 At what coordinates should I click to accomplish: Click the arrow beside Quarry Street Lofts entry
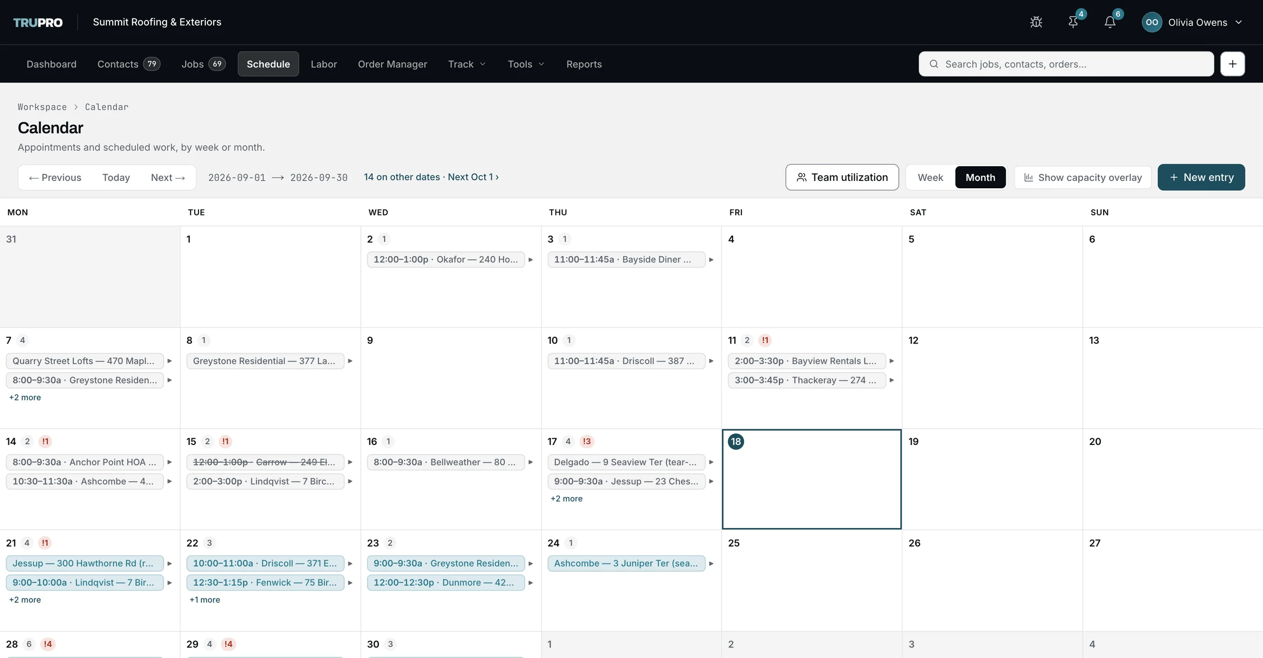tap(169, 361)
